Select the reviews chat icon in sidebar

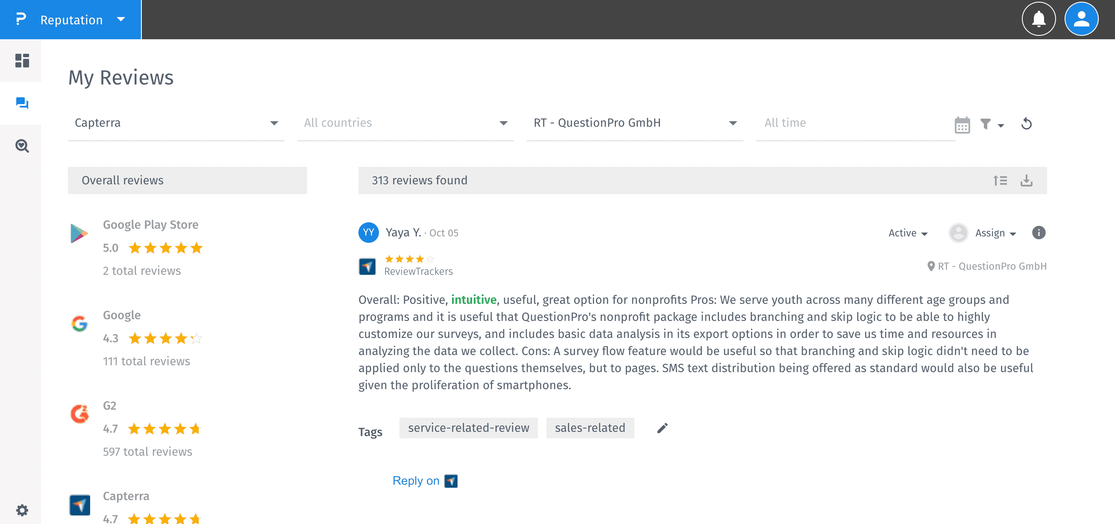(x=22, y=103)
